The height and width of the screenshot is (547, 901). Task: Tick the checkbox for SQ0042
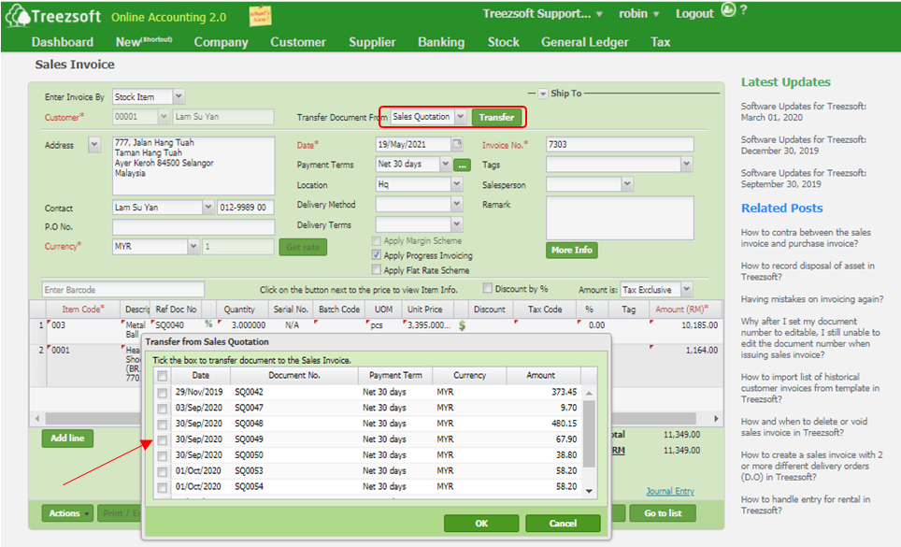click(x=162, y=393)
